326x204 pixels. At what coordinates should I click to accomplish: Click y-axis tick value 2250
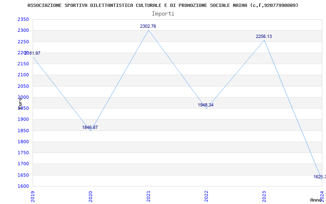(x=23, y=42)
